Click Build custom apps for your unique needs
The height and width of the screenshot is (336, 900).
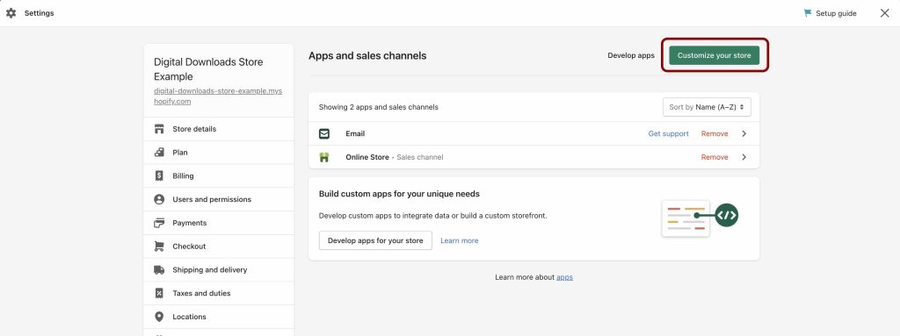(x=399, y=194)
